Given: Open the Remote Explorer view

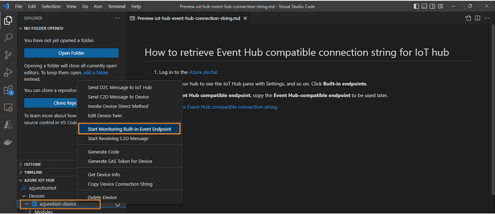Looking at the screenshot, I should pos(8,108).
